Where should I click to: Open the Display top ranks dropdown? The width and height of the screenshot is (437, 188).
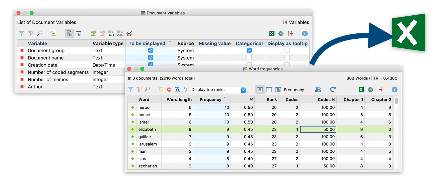(244, 90)
